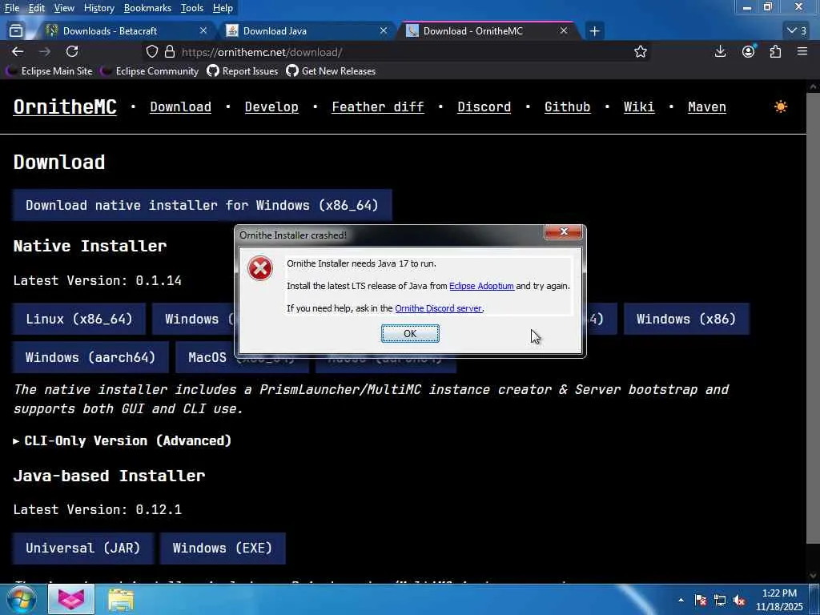820x615 pixels.
Task: Toggle the light theme sun icon
Action: tap(780, 107)
